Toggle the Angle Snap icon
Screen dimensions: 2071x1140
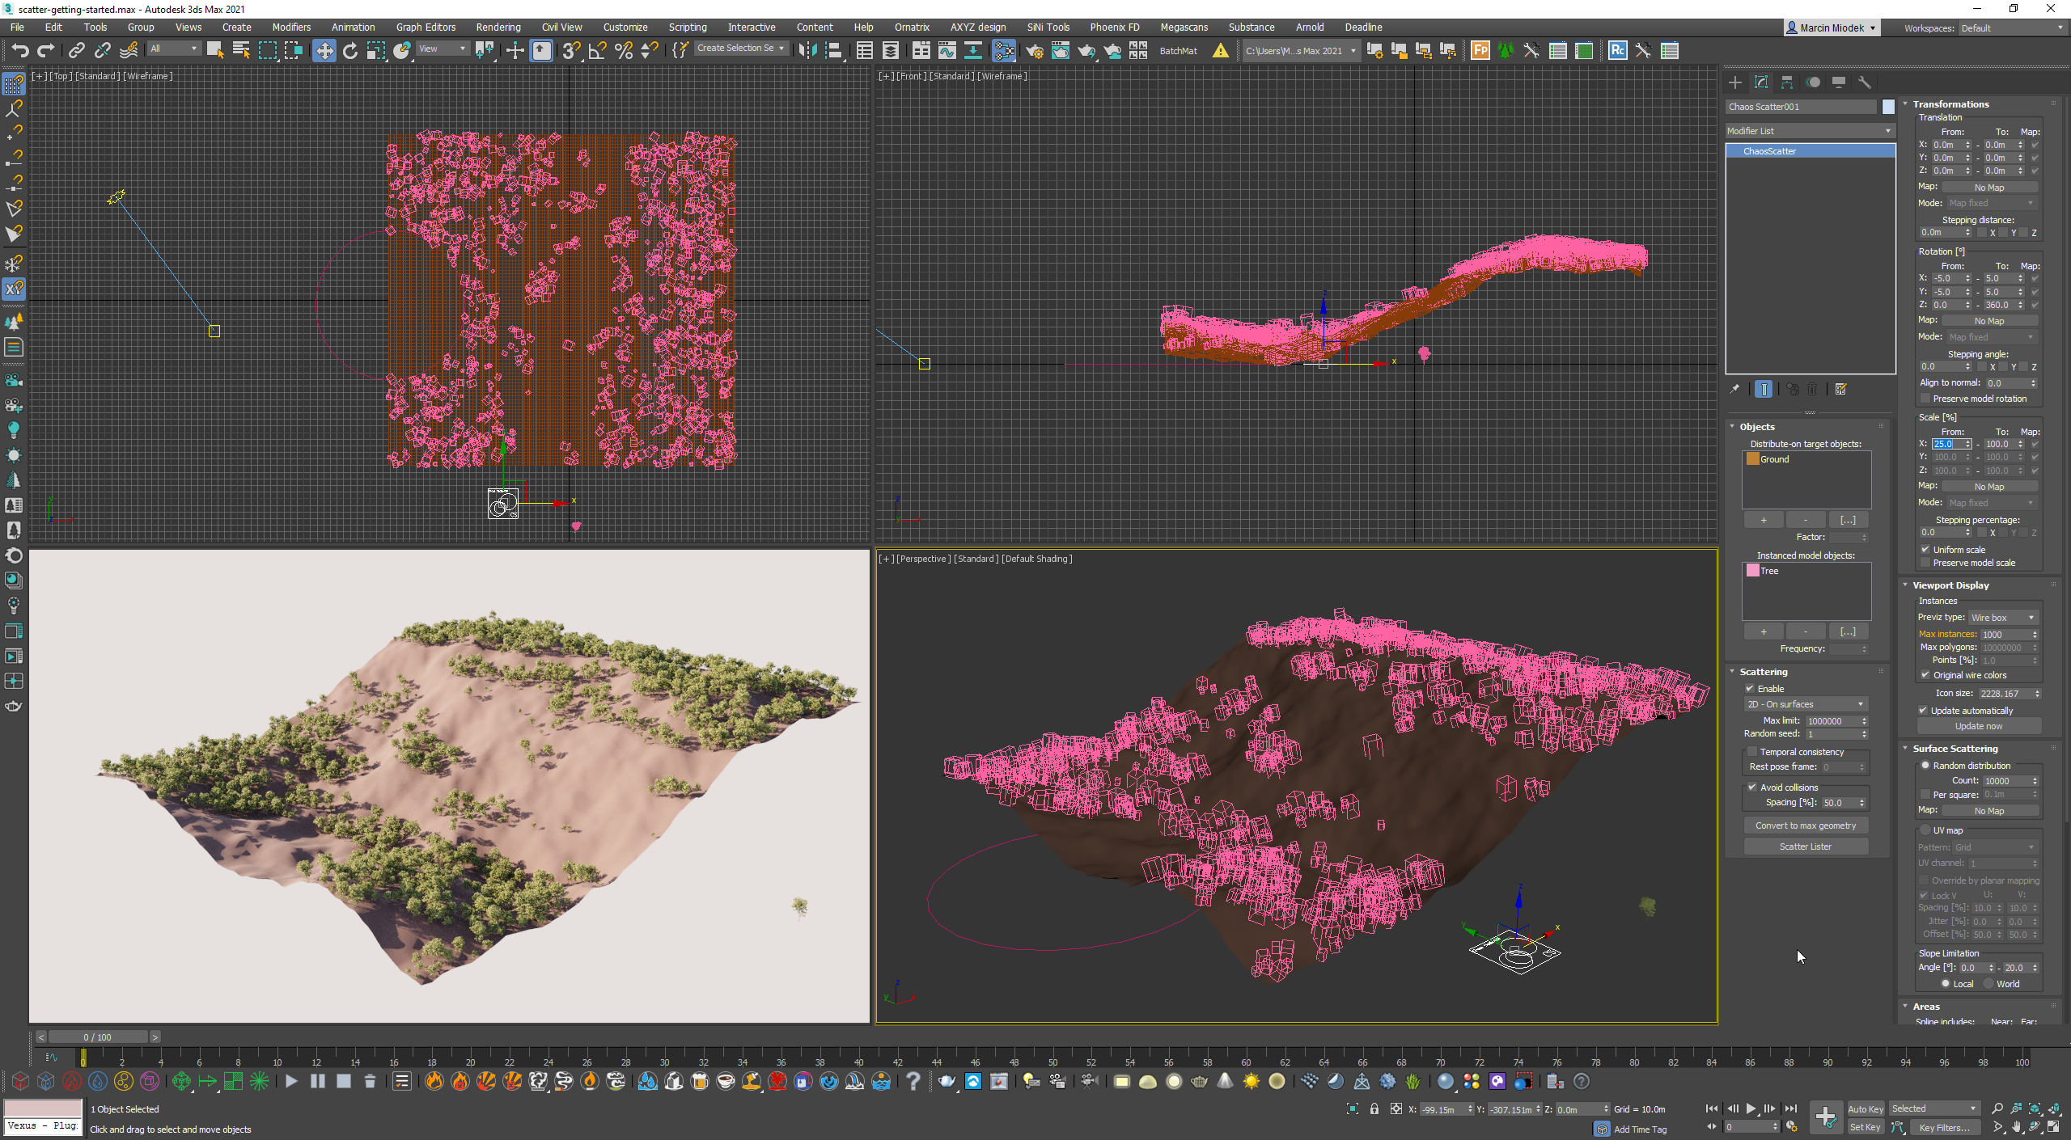(597, 51)
